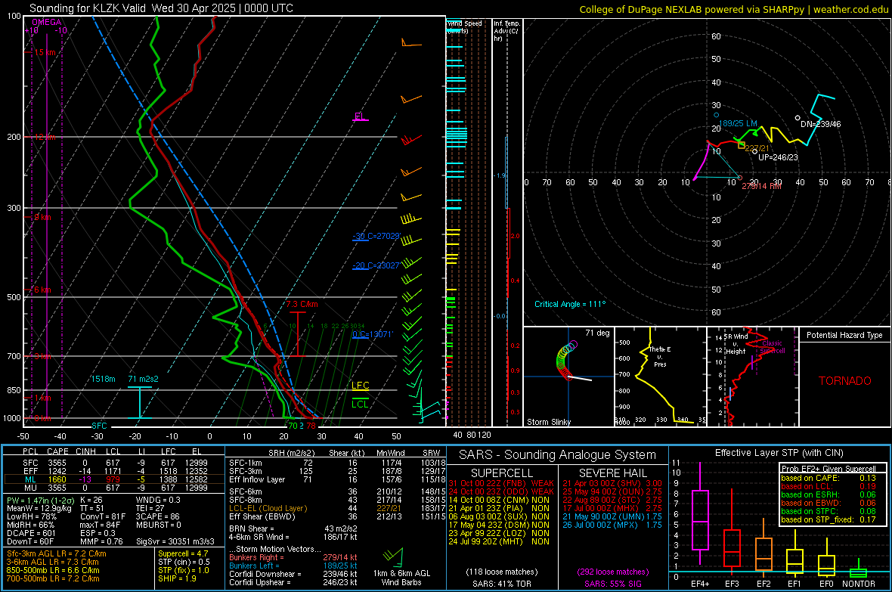The height and width of the screenshot is (592, 892).
Task: Click the green LCL marker on skew-T
Action: coord(360,404)
